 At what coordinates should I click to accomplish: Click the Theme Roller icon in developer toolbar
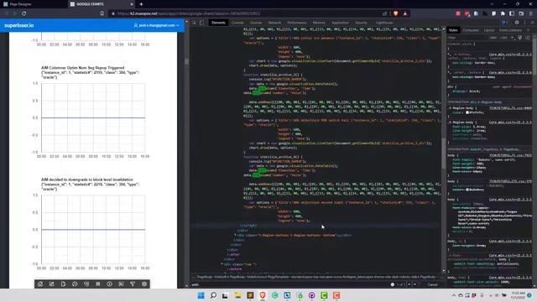(x=133, y=284)
